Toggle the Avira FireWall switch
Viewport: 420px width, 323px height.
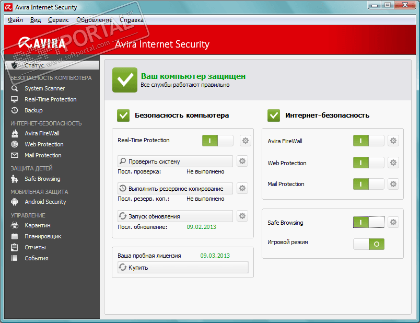[369, 141]
